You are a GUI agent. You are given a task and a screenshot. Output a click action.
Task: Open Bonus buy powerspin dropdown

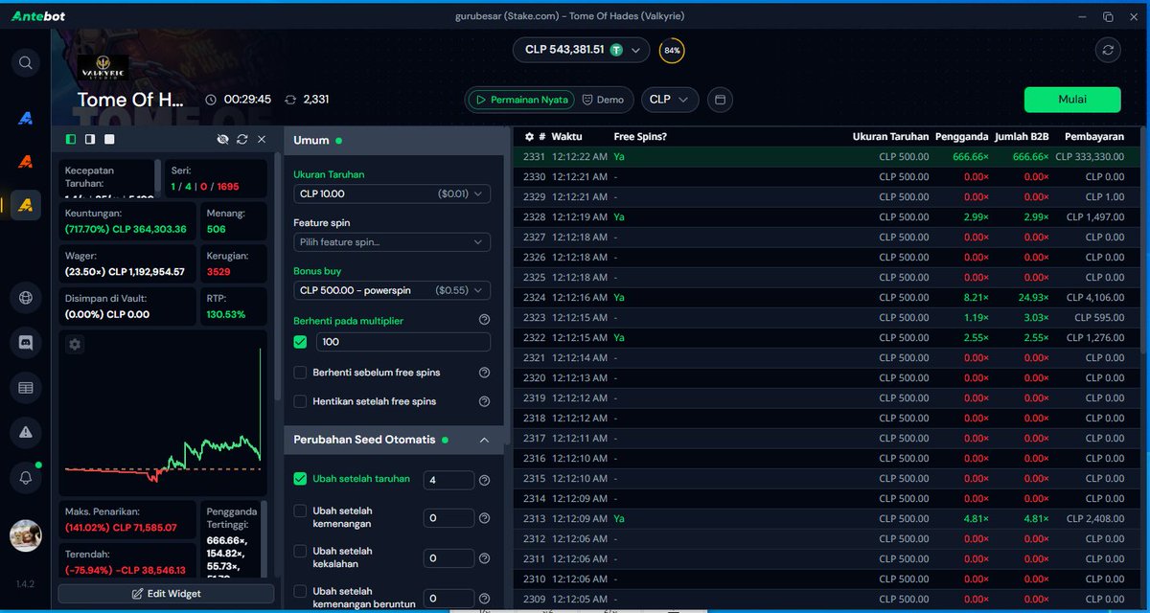click(392, 290)
